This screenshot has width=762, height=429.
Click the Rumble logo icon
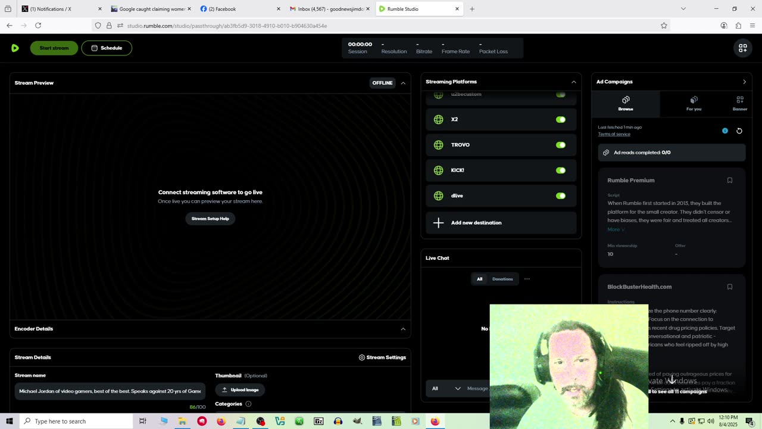(x=15, y=48)
